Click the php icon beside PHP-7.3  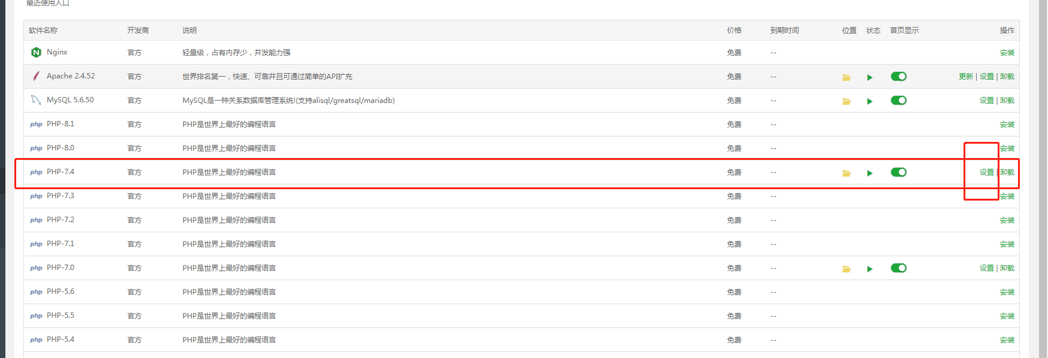(x=36, y=196)
